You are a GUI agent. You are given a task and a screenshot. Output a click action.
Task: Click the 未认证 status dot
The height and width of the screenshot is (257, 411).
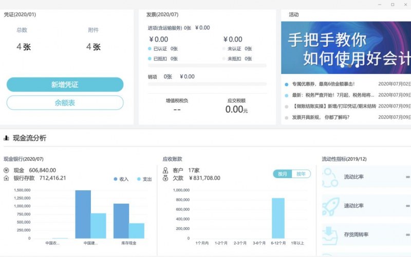click(x=224, y=49)
